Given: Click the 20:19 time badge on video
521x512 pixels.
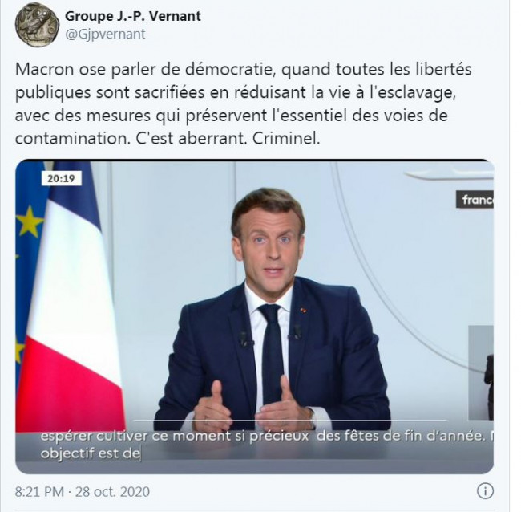Looking at the screenshot, I should pos(62,178).
